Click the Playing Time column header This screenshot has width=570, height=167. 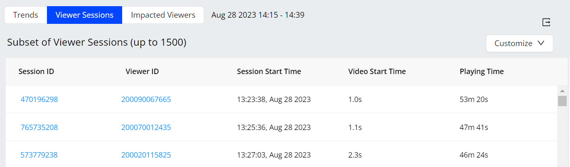[482, 72]
